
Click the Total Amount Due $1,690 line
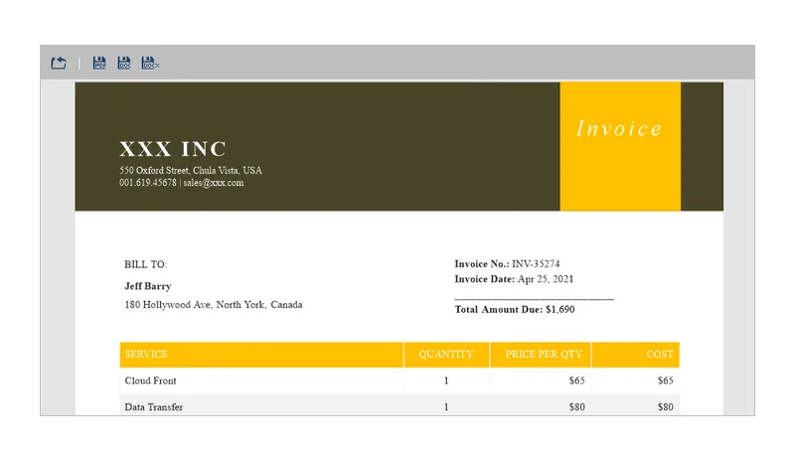coord(515,310)
